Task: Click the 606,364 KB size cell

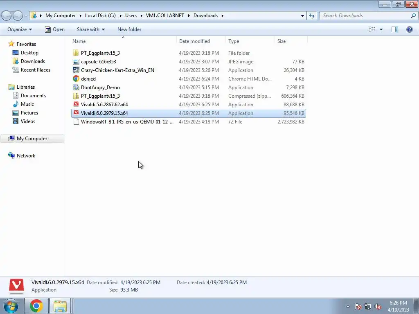Action: [x=293, y=96]
